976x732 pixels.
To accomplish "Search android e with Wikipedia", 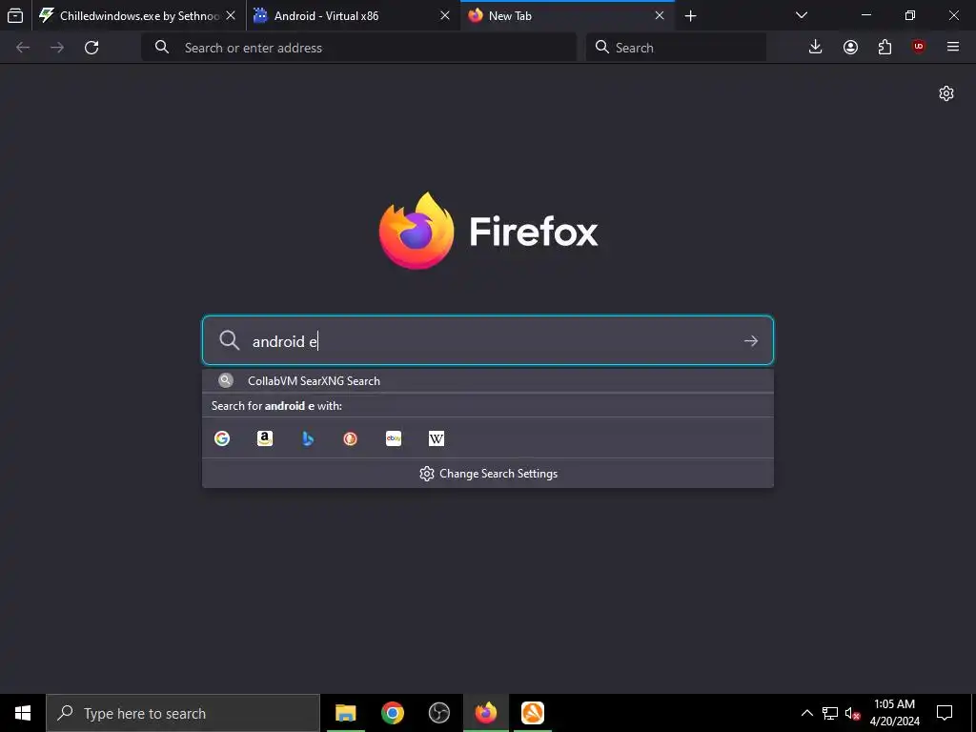I will (437, 438).
